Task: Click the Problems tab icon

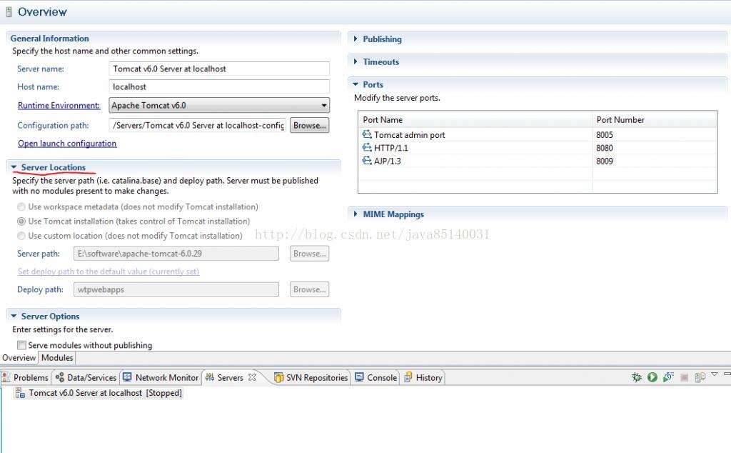Action: coord(6,377)
